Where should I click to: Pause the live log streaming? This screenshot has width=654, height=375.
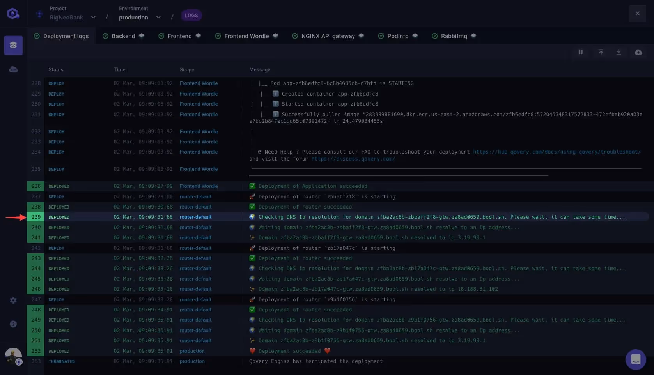581,52
